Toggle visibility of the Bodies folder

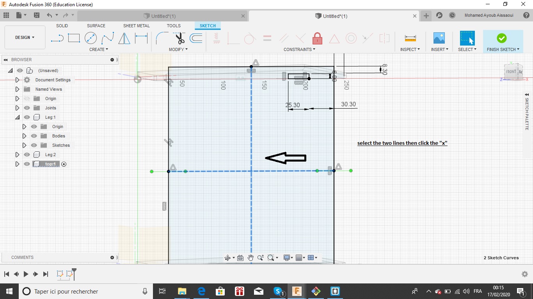tap(34, 136)
